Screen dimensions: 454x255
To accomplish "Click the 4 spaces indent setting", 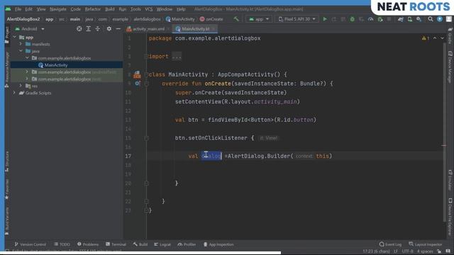I will click(x=425, y=251).
